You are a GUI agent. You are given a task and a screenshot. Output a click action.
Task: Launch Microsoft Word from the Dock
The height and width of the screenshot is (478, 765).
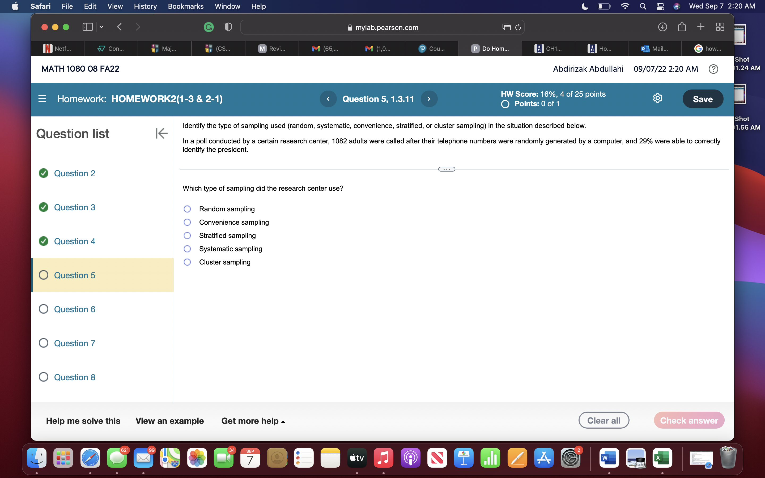click(x=609, y=458)
